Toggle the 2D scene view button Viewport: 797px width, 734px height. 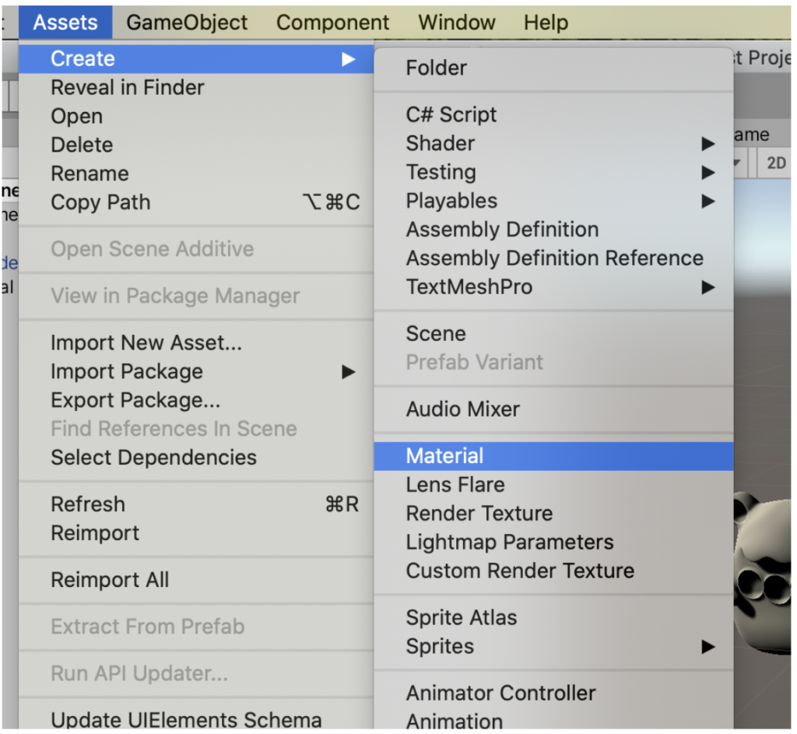click(x=776, y=163)
